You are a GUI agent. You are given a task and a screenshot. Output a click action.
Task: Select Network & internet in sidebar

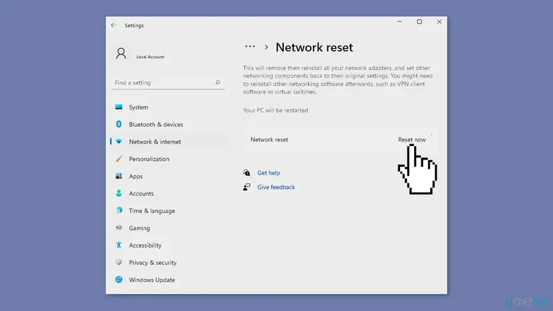pos(168,141)
